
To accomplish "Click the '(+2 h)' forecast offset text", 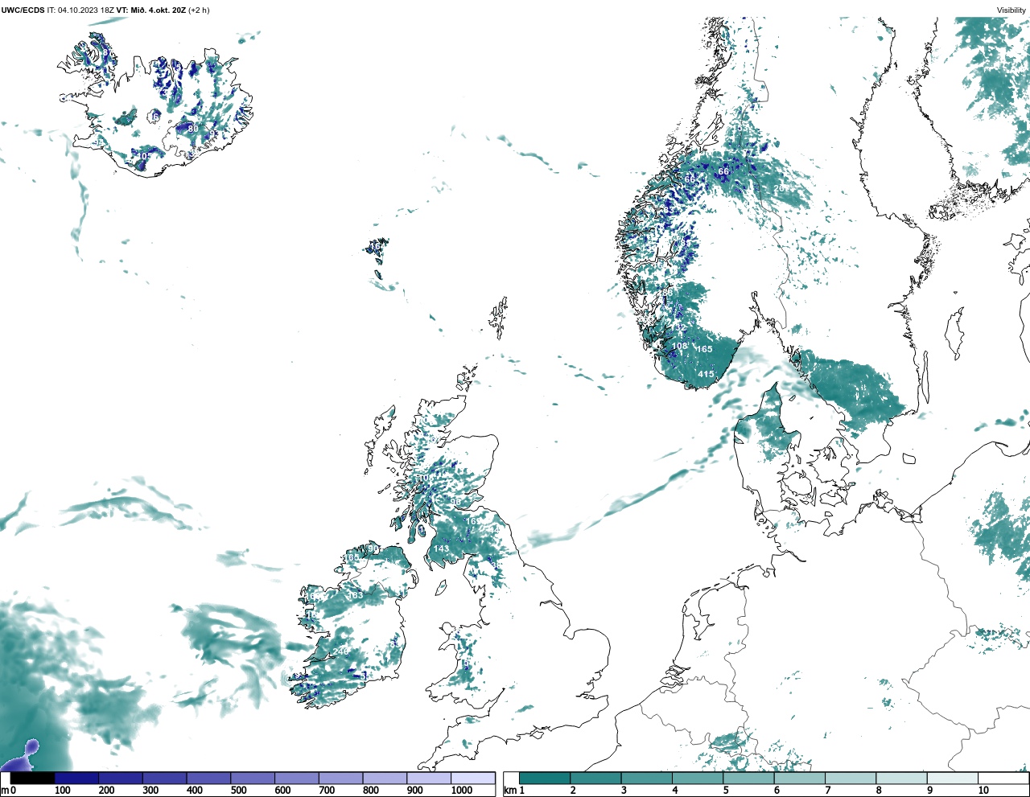I will pyautogui.click(x=199, y=10).
